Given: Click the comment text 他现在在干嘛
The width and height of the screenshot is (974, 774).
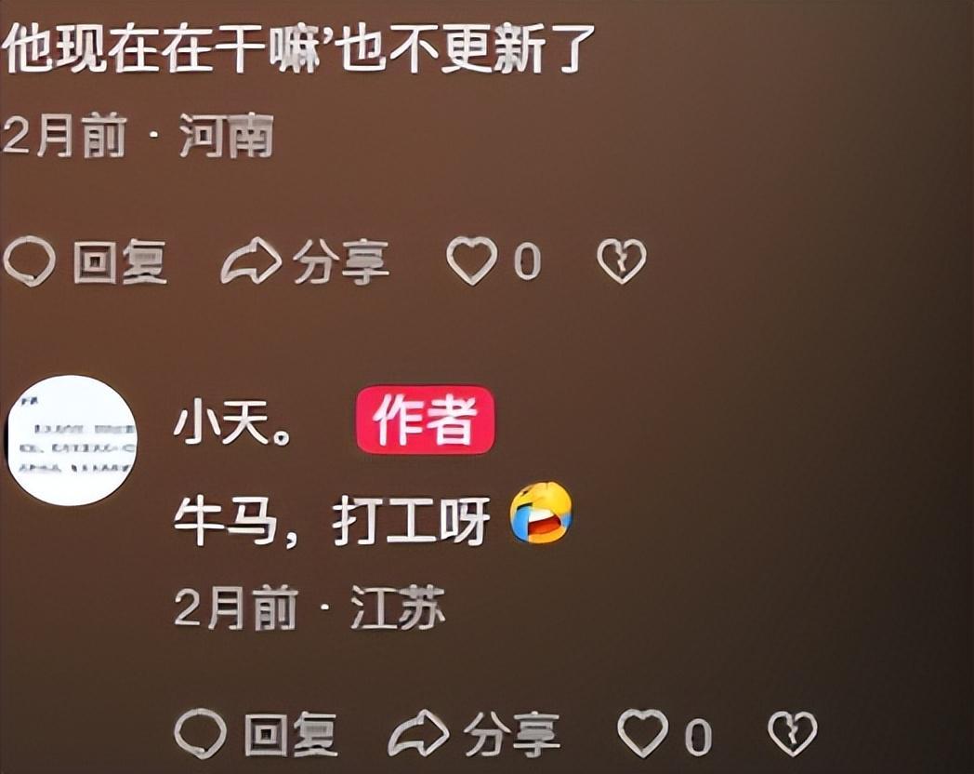Looking at the screenshot, I should (164, 48).
